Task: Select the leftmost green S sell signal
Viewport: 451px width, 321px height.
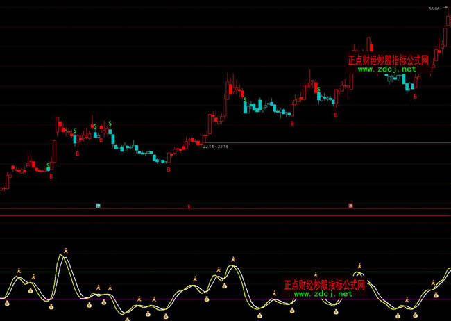Action: (48, 165)
